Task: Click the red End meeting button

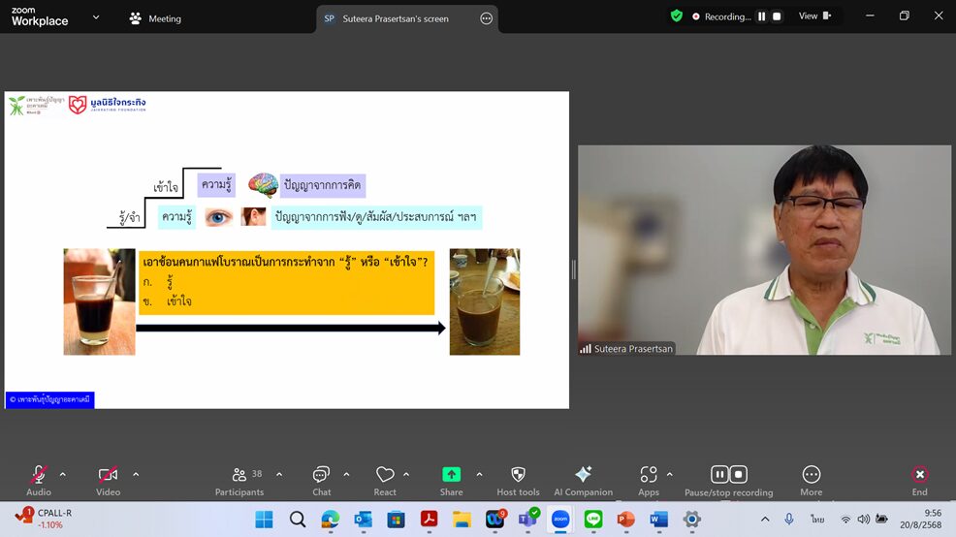Action: pyautogui.click(x=919, y=475)
